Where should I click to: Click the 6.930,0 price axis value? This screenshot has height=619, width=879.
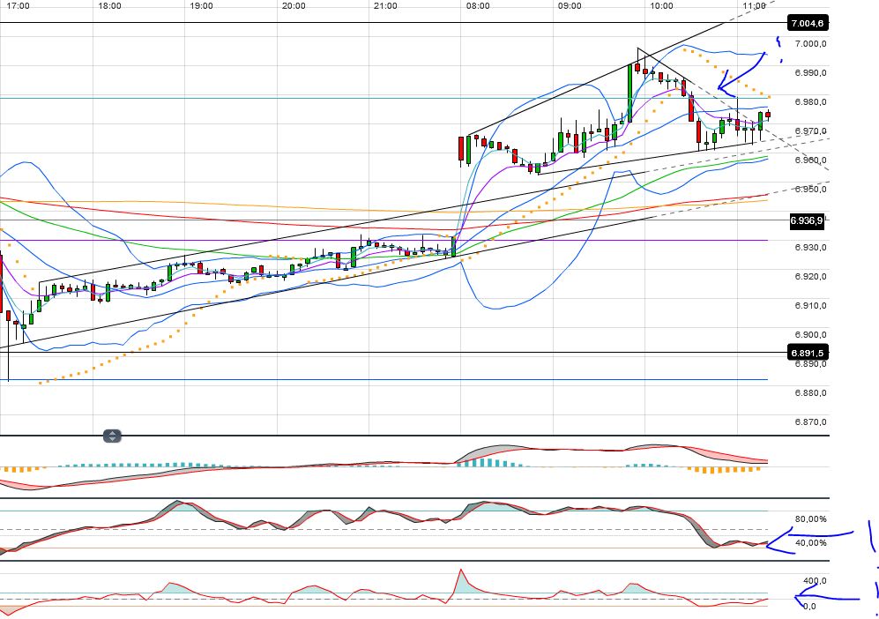[810, 247]
